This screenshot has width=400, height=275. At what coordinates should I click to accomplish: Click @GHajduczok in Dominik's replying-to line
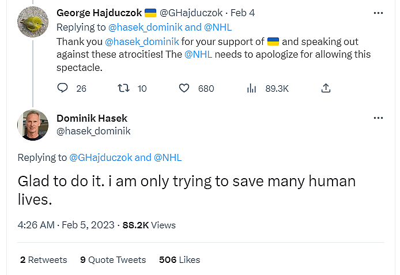coord(101,157)
